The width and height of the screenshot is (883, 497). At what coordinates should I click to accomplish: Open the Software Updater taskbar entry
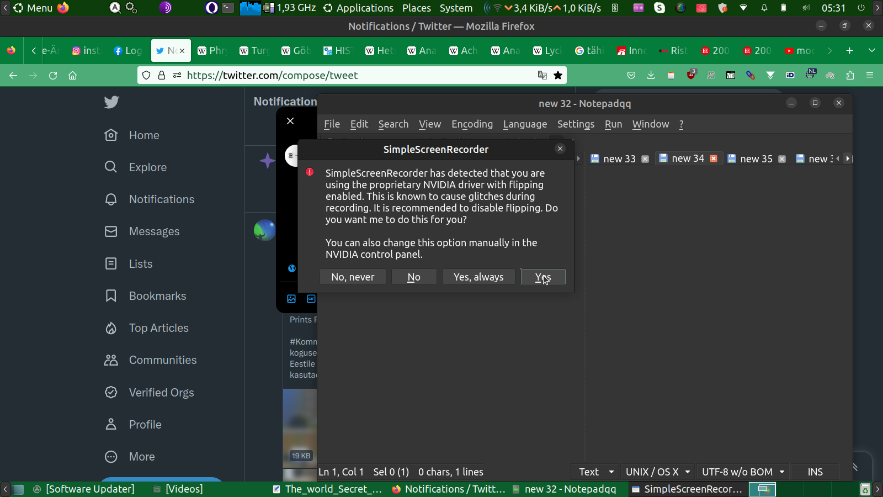84,489
